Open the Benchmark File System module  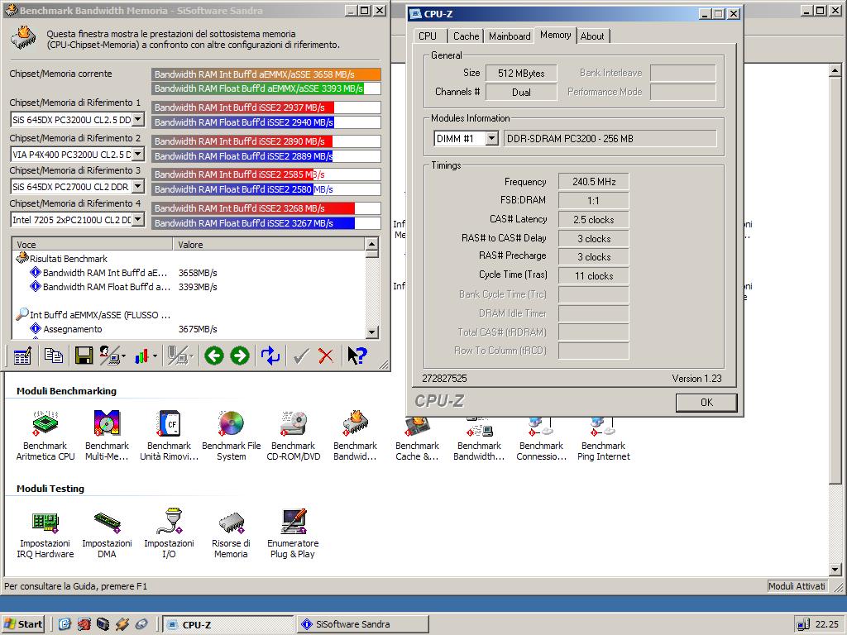(x=232, y=436)
